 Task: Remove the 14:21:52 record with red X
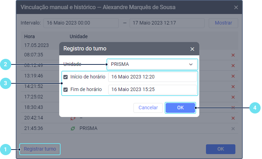pyautogui.click(x=233, y=86)
